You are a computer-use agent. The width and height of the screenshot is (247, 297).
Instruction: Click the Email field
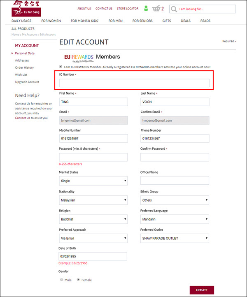coord(93,121)
